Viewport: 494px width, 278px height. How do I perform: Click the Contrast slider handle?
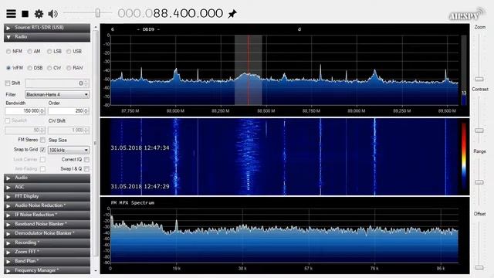(479, 131)
